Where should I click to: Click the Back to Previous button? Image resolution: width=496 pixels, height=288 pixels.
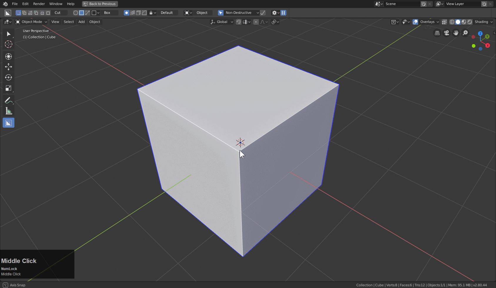coord(100,4)
